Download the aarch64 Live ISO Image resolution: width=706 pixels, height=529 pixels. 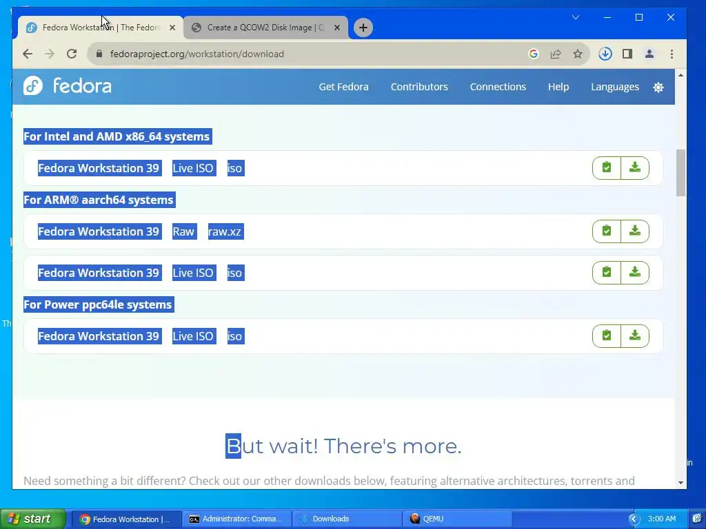pos(635,273)
